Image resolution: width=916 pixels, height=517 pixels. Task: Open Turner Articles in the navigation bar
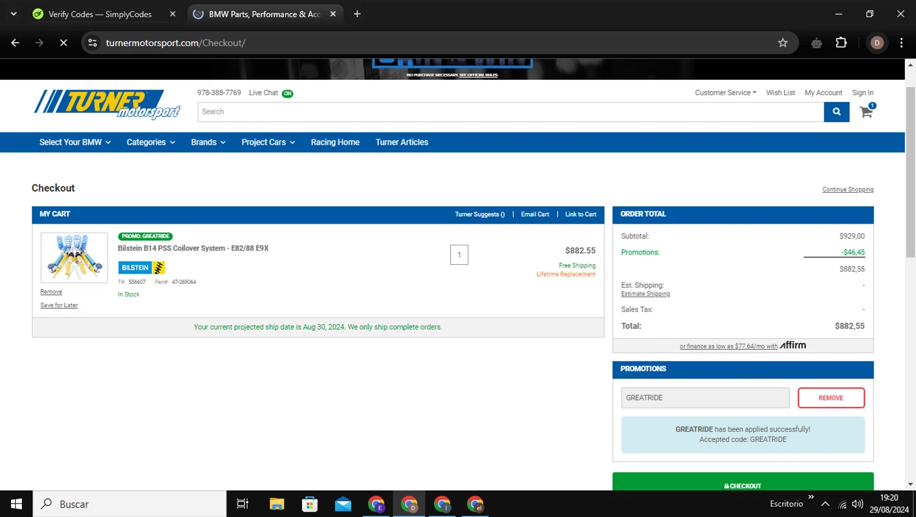point(402,142)
